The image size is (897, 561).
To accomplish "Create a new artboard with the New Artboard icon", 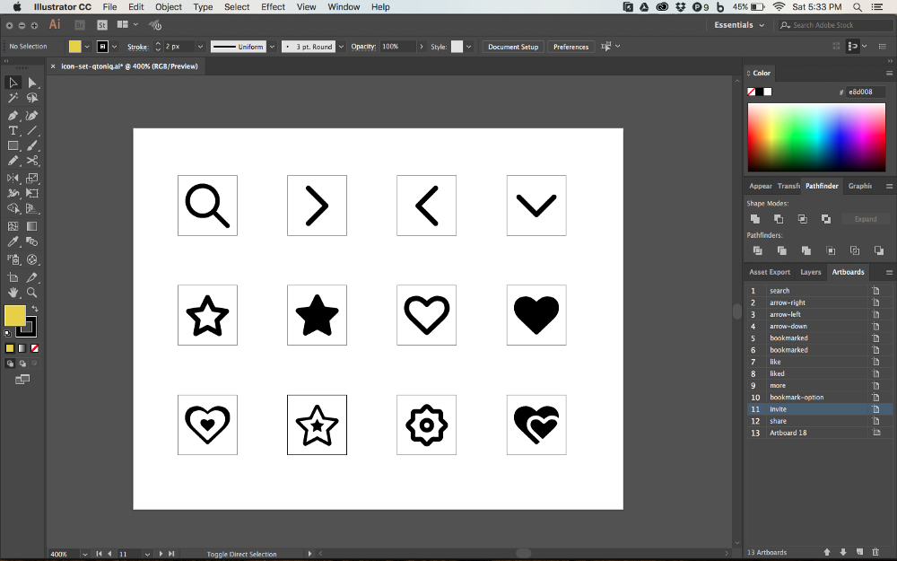I will [x=859, y=552].
